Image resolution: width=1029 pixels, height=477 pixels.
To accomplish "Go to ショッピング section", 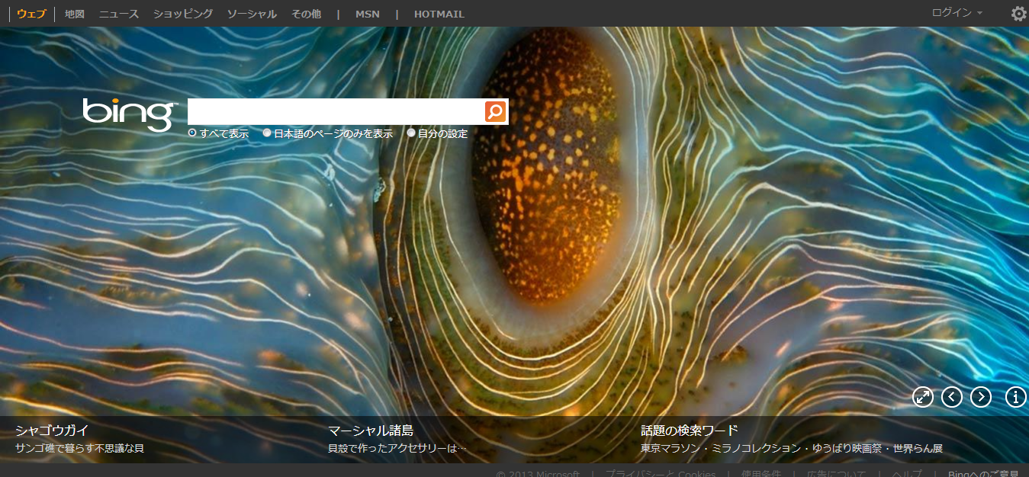I will pyautogui.click(x=183, y=14).
